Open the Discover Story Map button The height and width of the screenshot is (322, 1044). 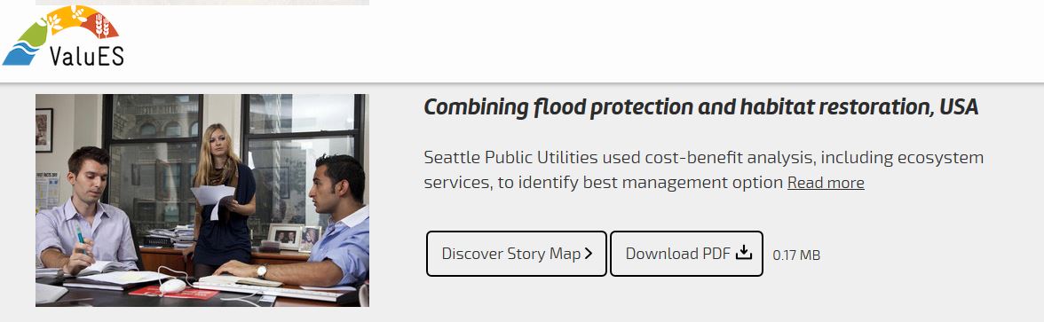pyautogui.click(x=517, y=254)
